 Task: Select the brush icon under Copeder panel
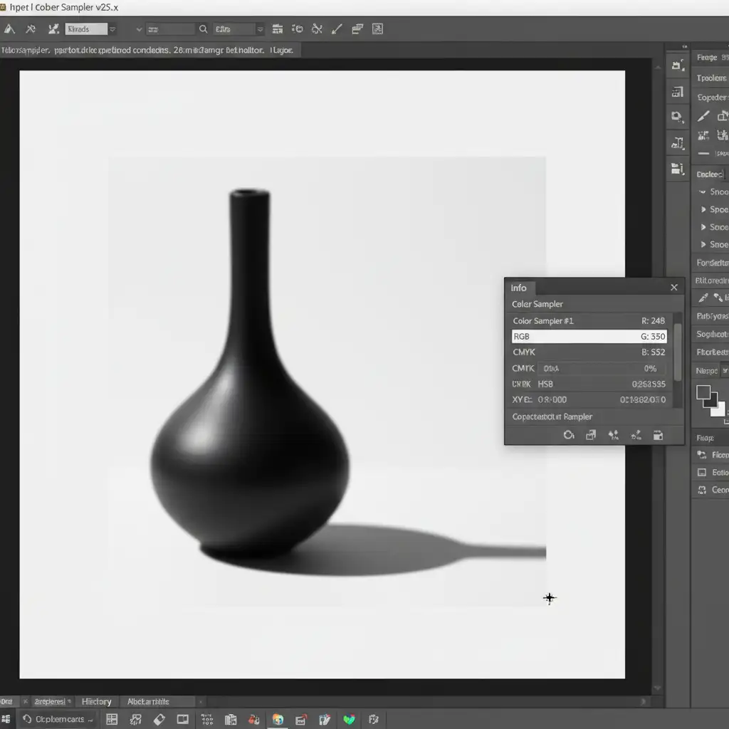pyautogui.click(x=703, y=116)
